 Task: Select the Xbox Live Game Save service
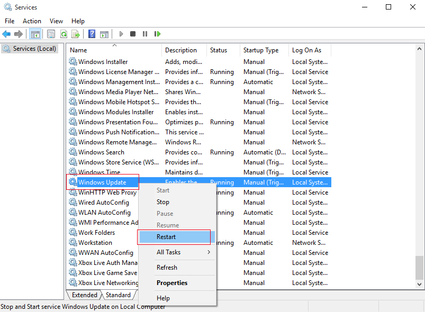(108, 272)
